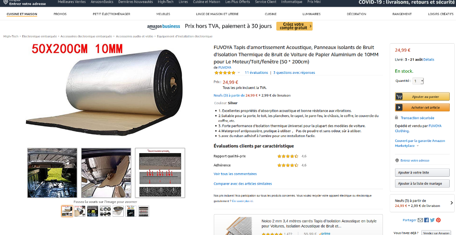The image size is (456, 235).
Task: Click Ajouter à votre liste button
Action: pyautogui.click(x=422, y=173)
